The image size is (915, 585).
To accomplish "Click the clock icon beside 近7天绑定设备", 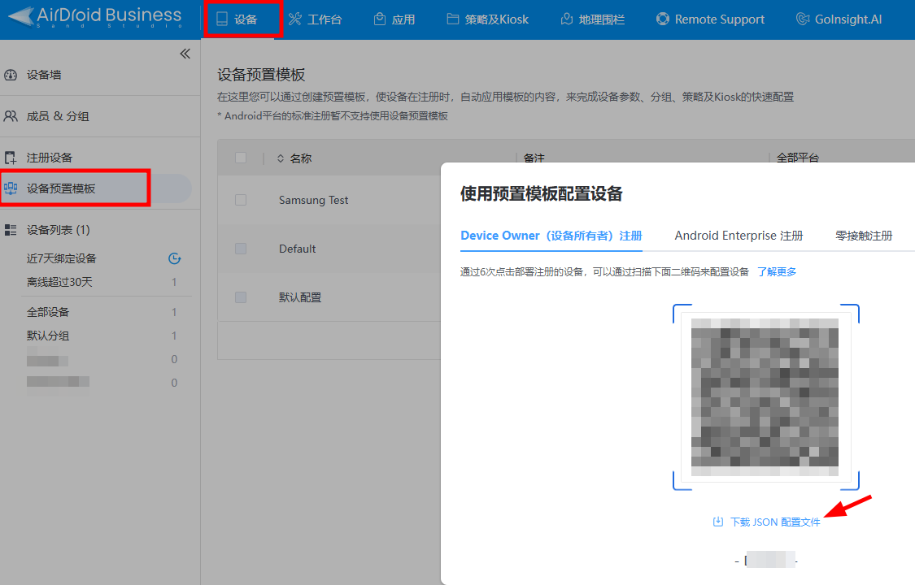I will click(175, 258).
